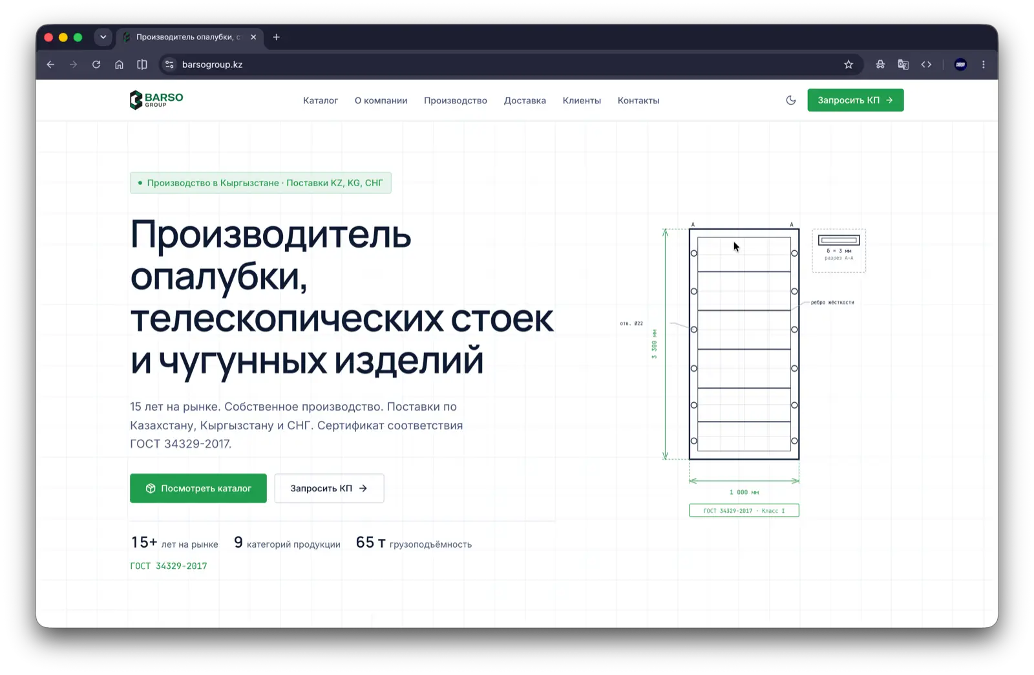Click the 9 категорий продукции stat
The width and height of the screenshot is (1034, 675).
click(287, 543)
